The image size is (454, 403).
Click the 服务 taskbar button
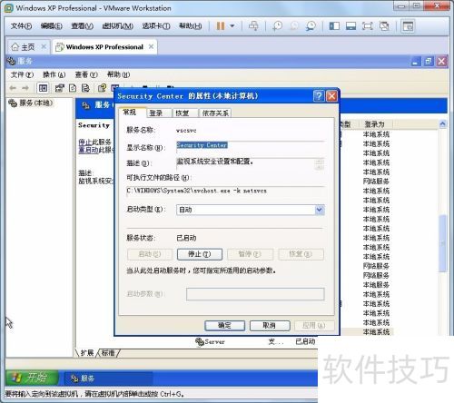(x=108, y=378)
